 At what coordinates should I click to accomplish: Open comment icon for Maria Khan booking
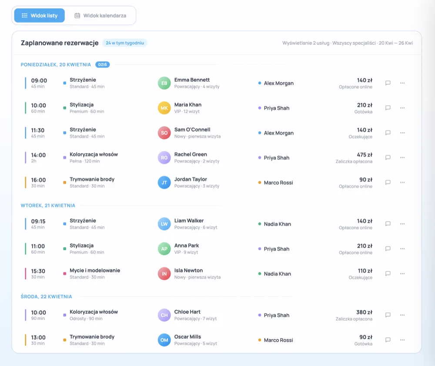click(x=388, y=108)
